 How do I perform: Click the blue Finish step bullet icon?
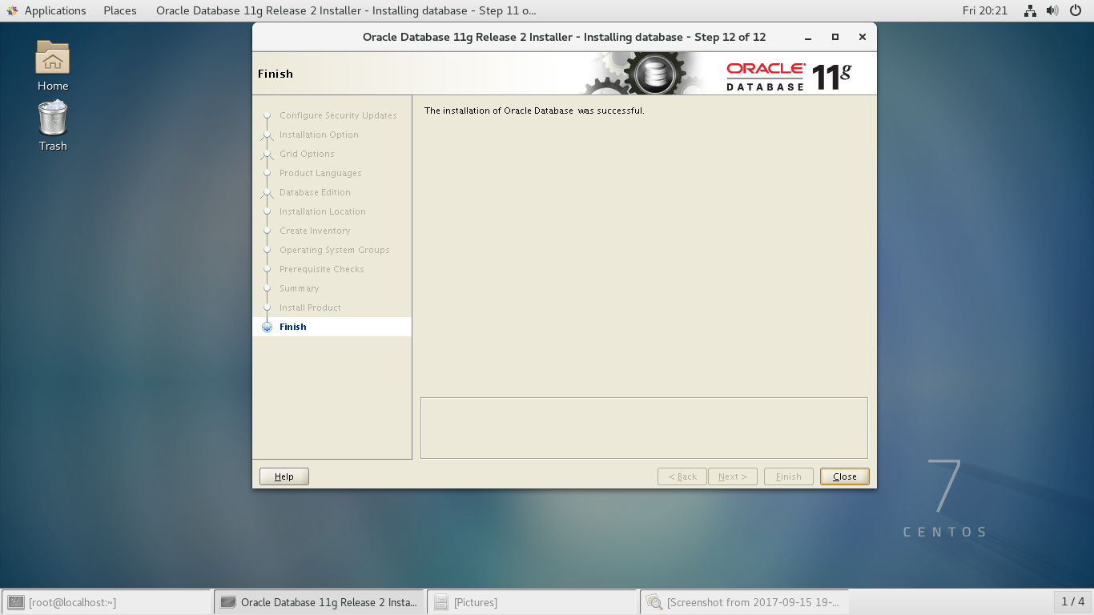(267, 327)
